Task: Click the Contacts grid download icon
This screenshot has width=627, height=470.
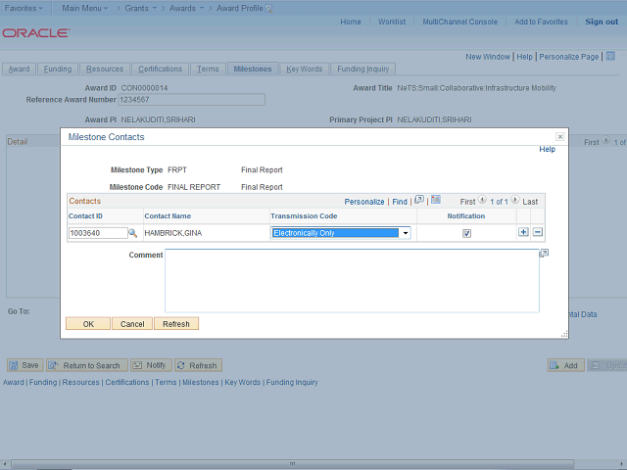Action: click(x=436, y=201)
